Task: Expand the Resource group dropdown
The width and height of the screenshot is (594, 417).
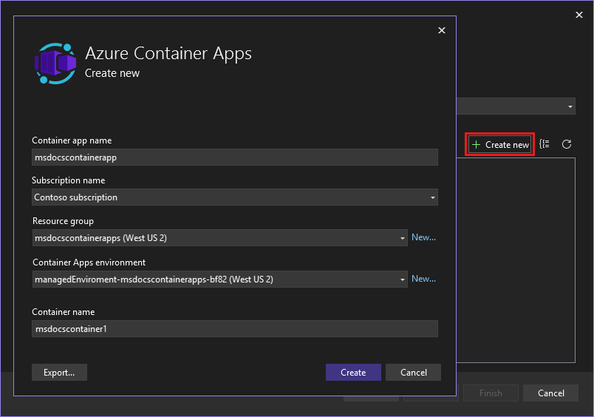Action: 219,237
